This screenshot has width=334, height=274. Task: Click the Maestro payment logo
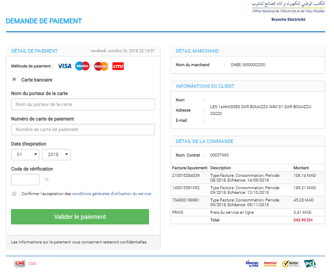click(82, 66)
